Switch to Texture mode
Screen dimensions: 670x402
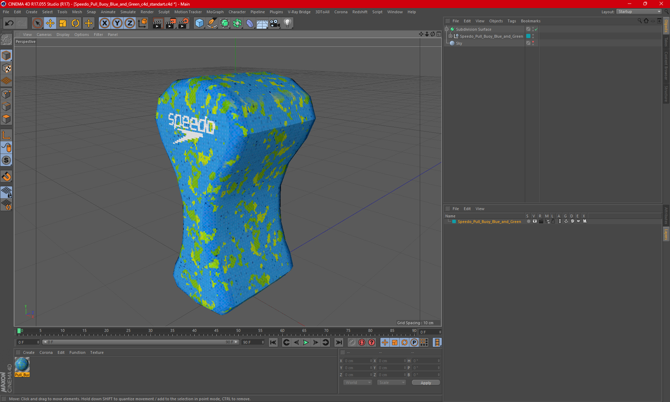6,68
